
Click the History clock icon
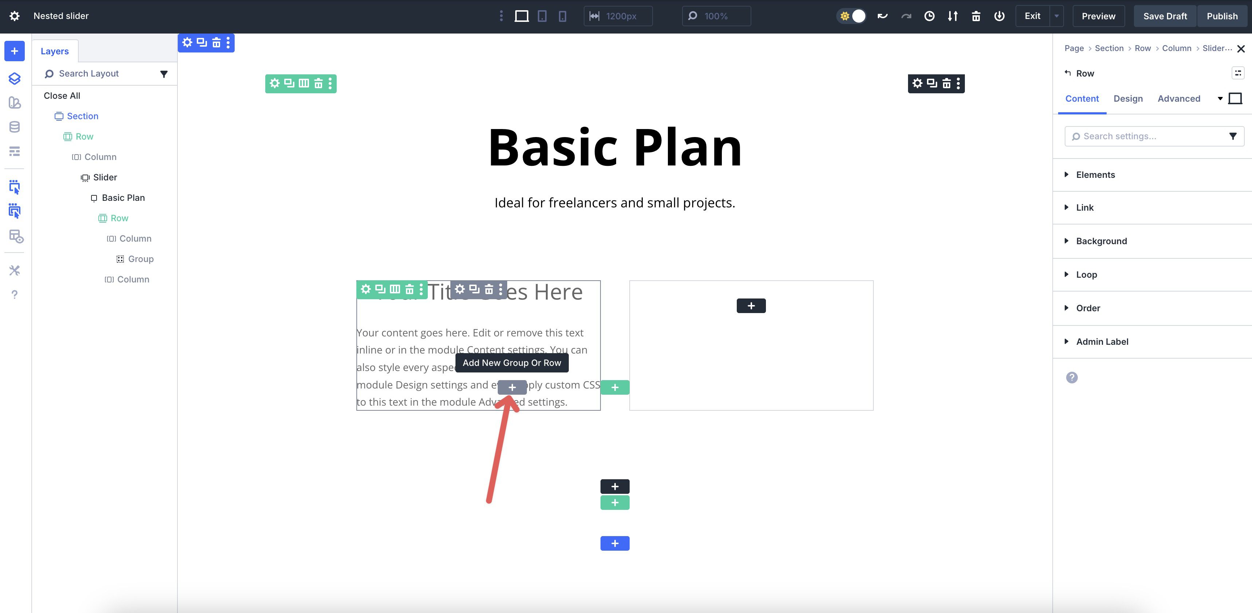(929, 16)
